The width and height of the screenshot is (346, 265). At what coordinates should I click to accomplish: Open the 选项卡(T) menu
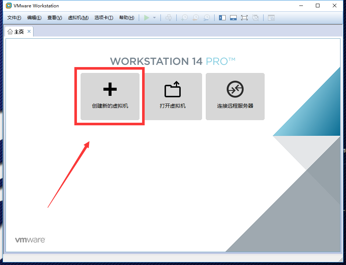coord(104,18)
